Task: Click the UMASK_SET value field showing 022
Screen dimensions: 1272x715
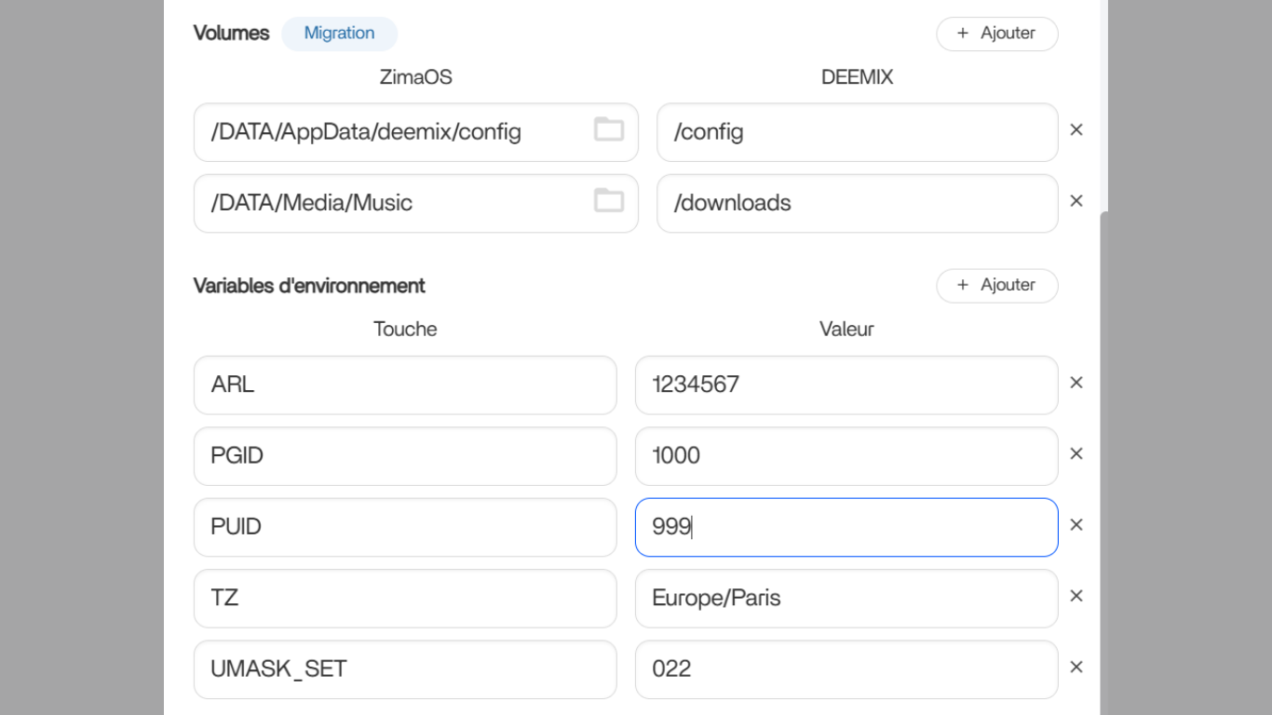Action: tap(846, 668)
